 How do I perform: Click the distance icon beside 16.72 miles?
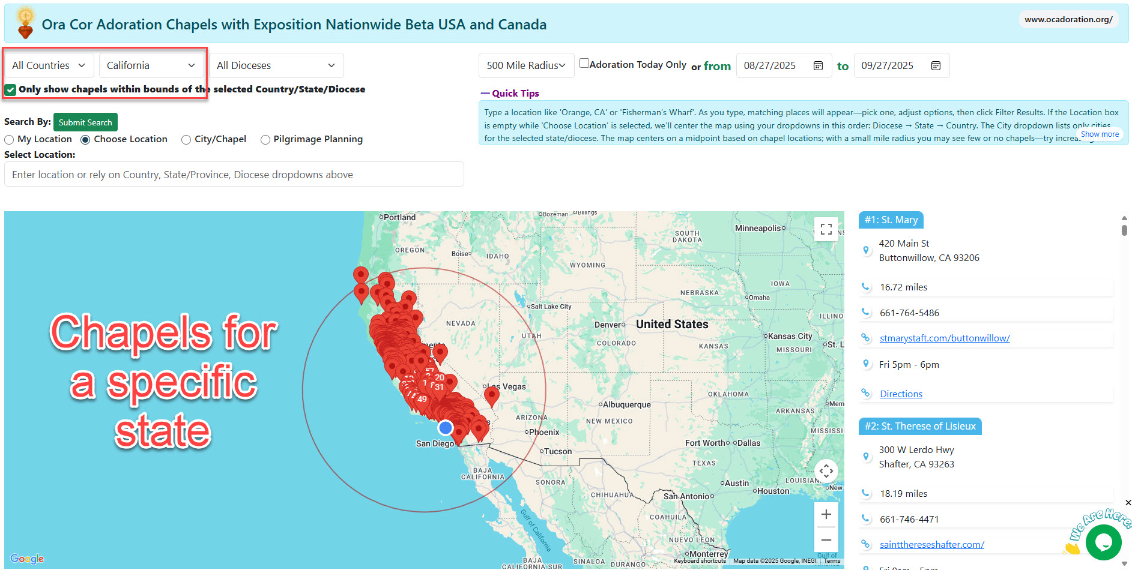click(x=865, y=287)
